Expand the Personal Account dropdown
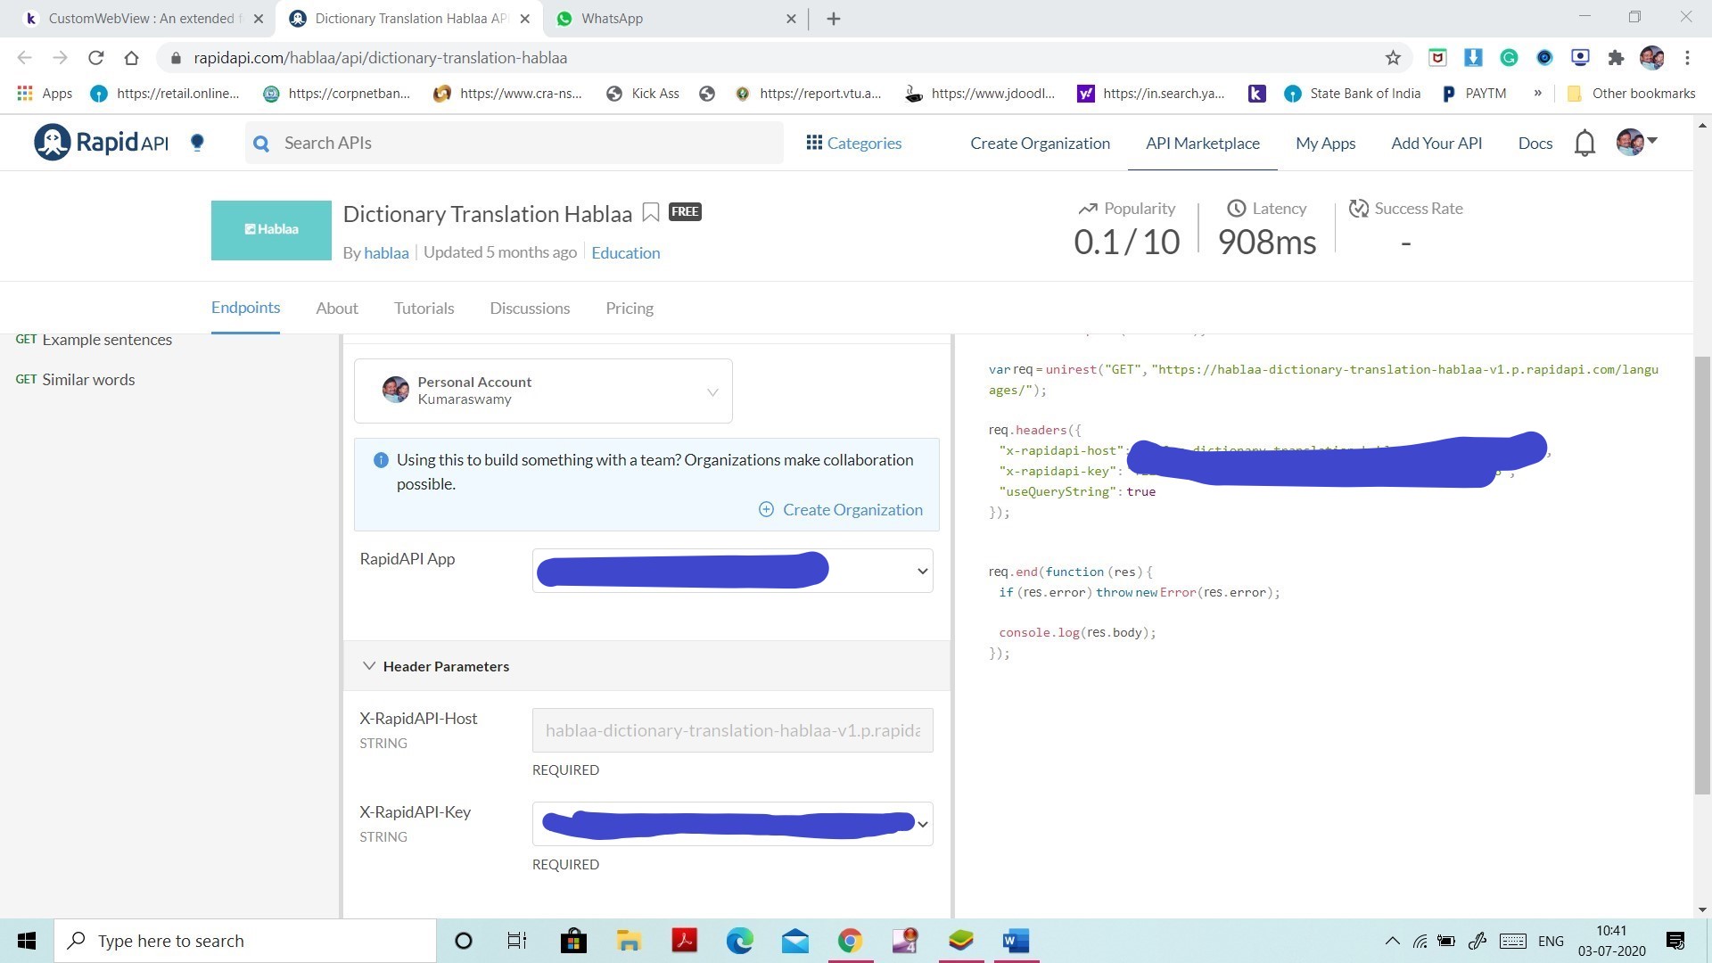The width and height of the screenshot is (1712, 963). tap(712, 391)
